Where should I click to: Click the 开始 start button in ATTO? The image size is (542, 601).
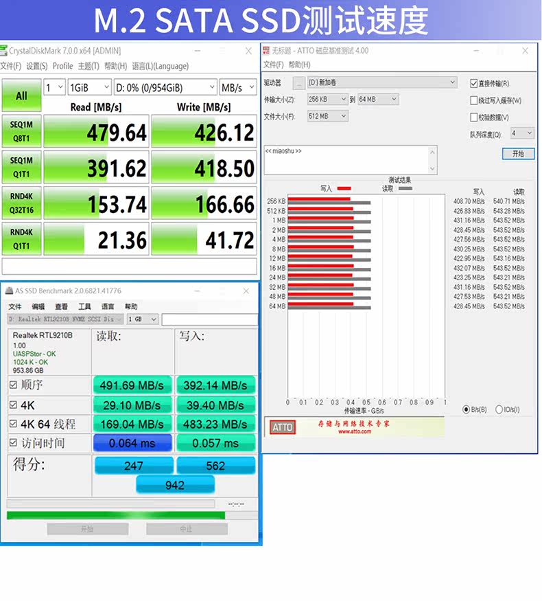click(518, 154)
